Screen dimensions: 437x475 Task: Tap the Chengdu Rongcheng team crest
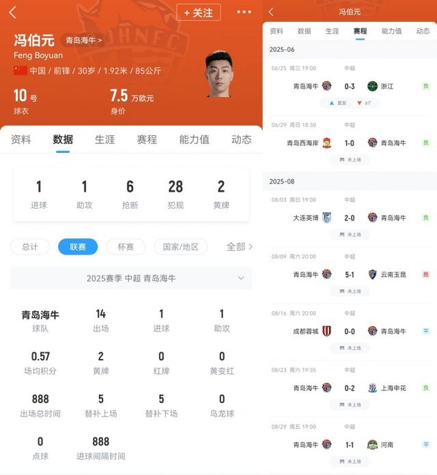pyautogui.click(x=326, y=331)
